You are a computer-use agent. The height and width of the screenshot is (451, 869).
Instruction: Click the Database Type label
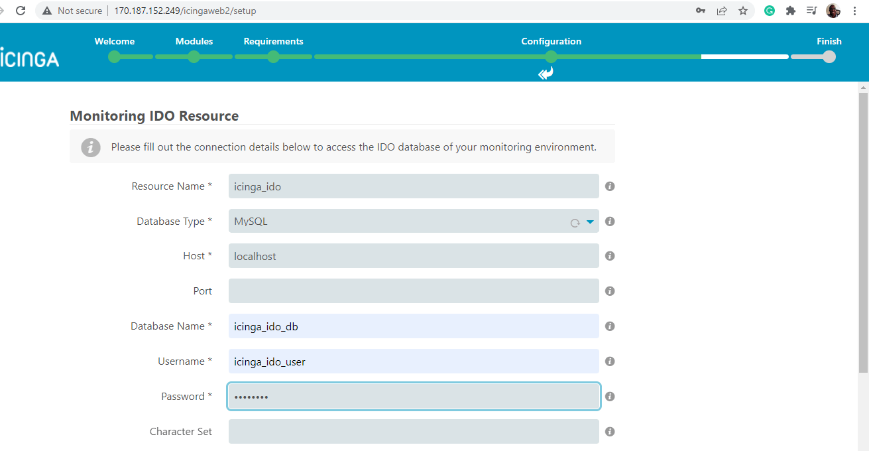click(x=174, y=222)
